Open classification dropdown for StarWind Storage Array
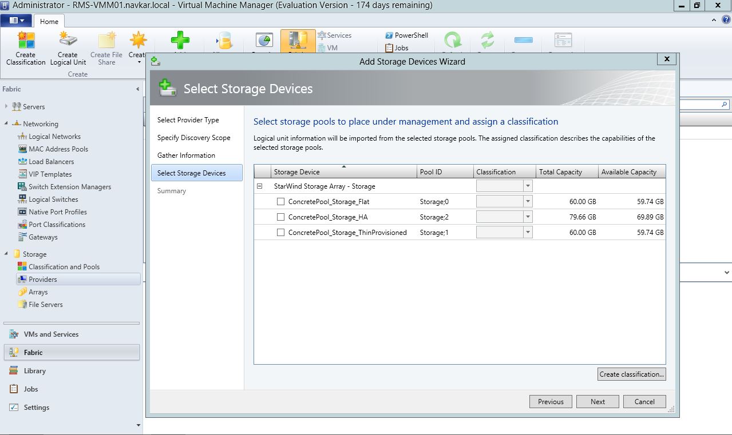 coord(528,186)
